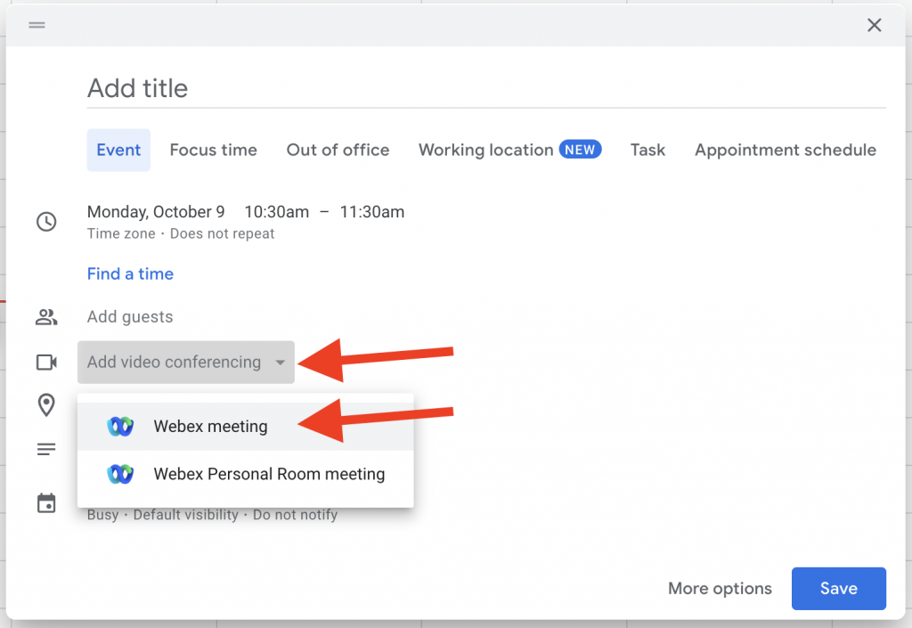912x628 pixels.
Task: Switch to the Out of office tab
Action: [x=338, y=150]
